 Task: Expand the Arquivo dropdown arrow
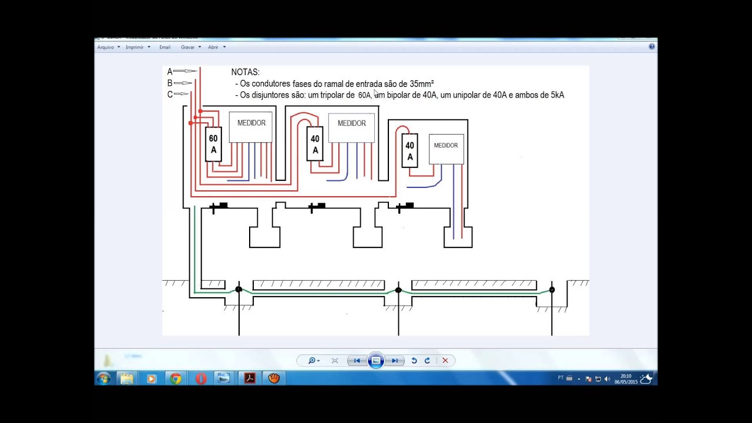[119, 47]
